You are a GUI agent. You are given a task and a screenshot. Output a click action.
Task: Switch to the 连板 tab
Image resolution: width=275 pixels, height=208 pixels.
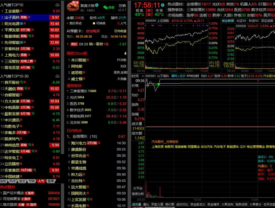click(x=3, y=181)
